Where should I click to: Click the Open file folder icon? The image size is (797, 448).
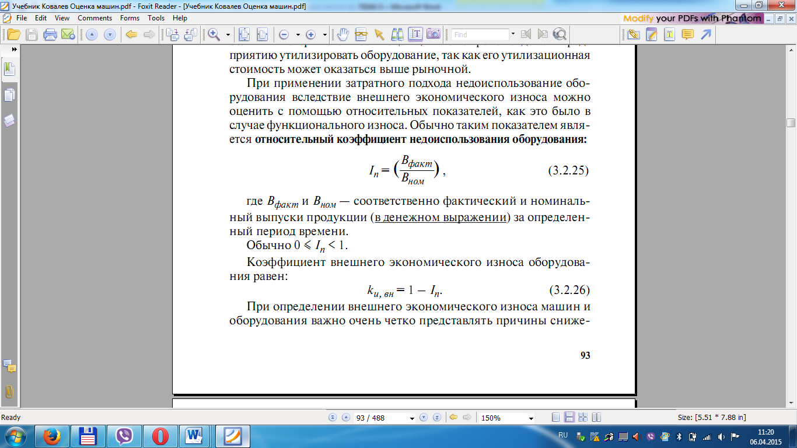(x=13, y=34)
